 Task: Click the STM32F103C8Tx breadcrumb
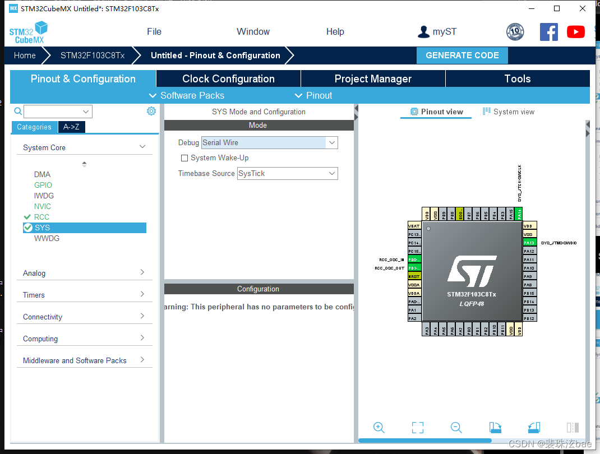(93, 55)
